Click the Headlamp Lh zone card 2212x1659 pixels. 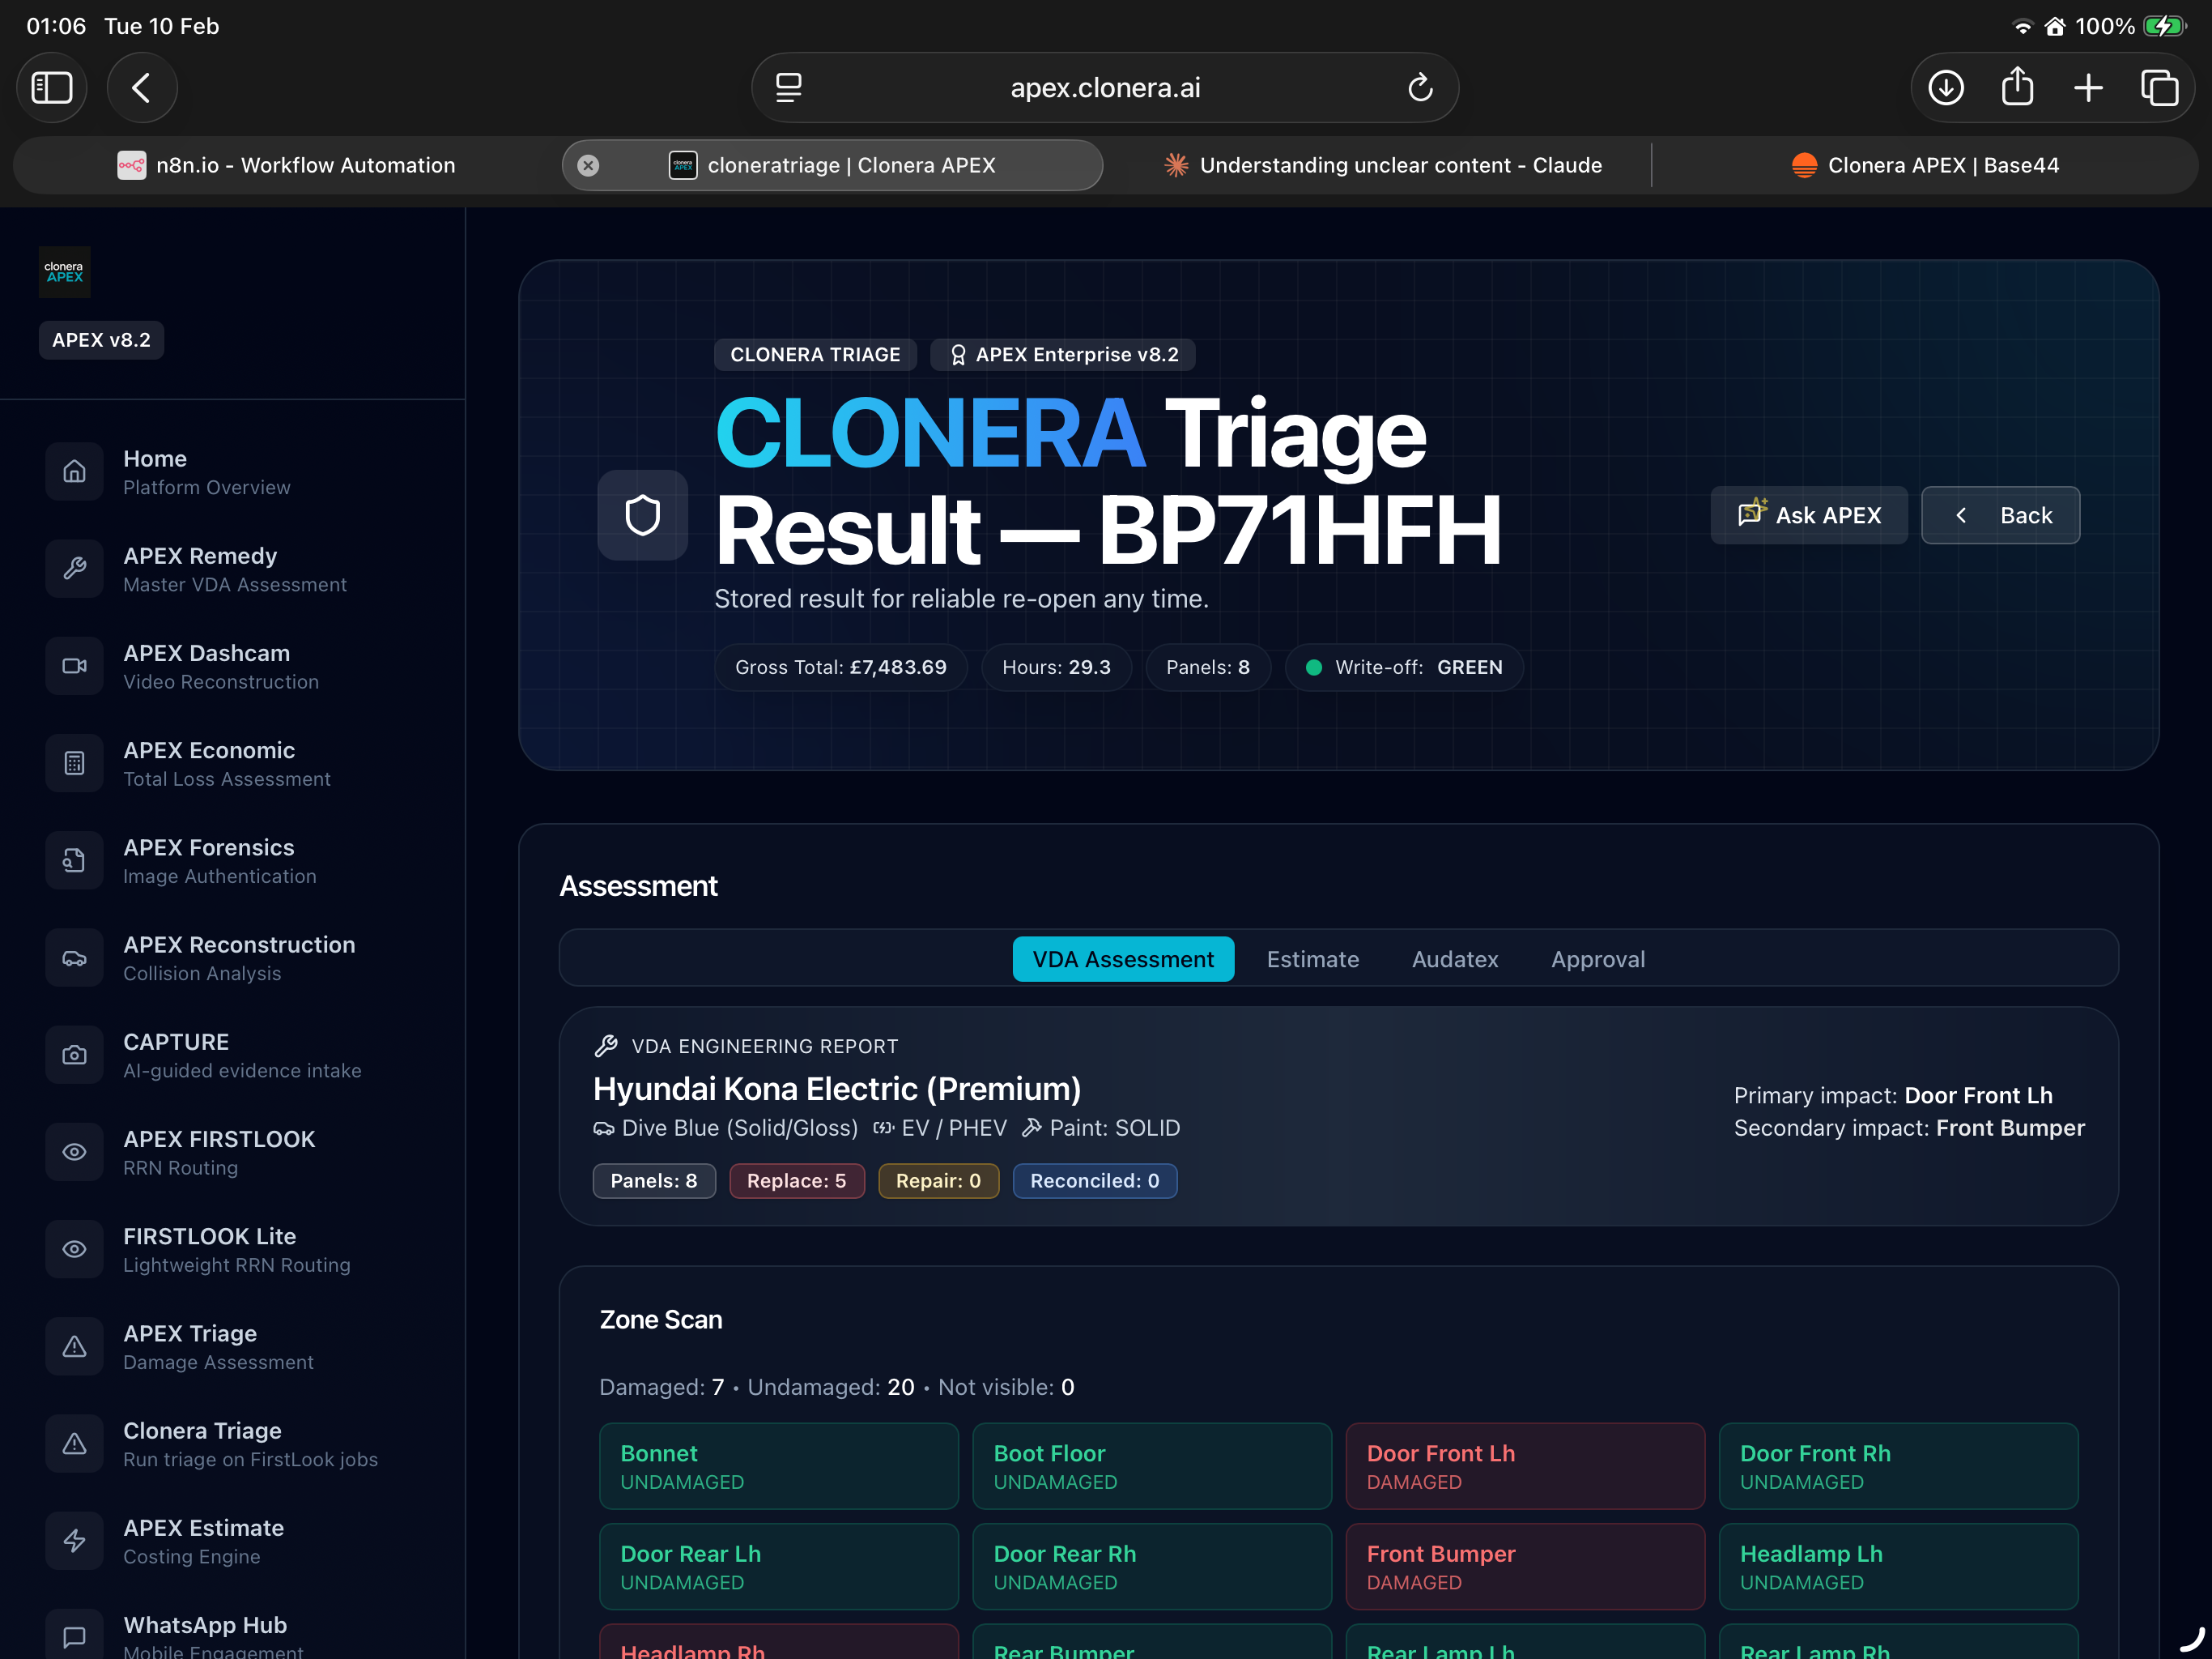tap(1898, 1566)
